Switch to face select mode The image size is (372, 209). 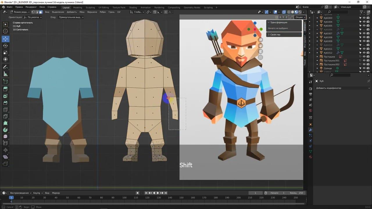tap(41, 12)
